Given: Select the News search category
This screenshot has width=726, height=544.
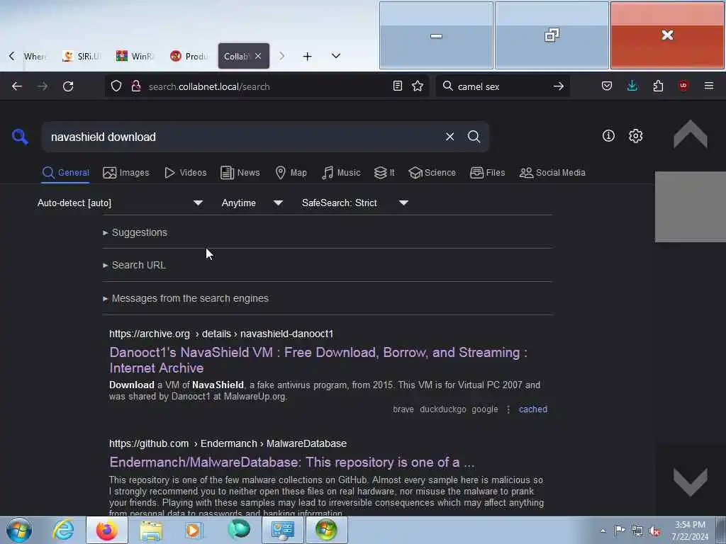Looking at the screenshot, I should pyautogui.click(x=240, y=173).
